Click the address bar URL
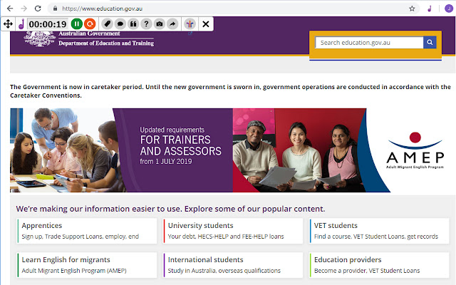Image resolution: width=456 pixels, height=285 pixels. point(102,9)
